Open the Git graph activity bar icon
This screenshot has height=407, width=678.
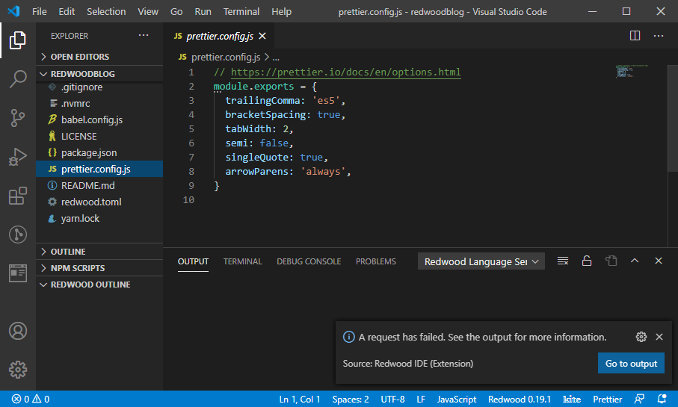18,234
